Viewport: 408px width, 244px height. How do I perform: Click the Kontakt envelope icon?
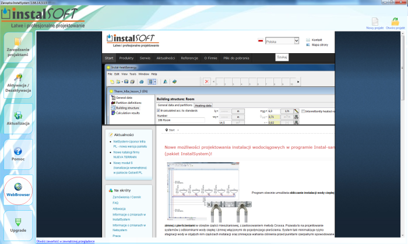[308, 40]
